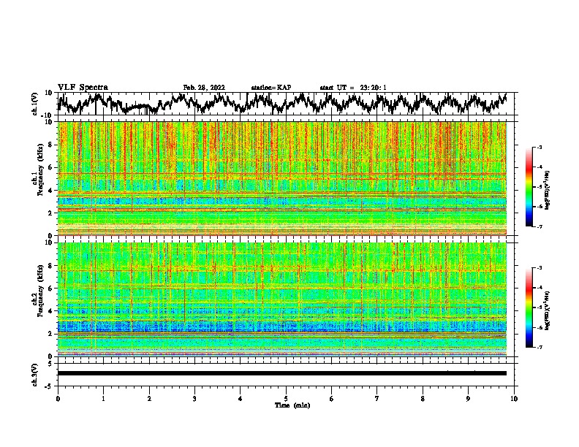Click time axis tick label "5"

286,399
